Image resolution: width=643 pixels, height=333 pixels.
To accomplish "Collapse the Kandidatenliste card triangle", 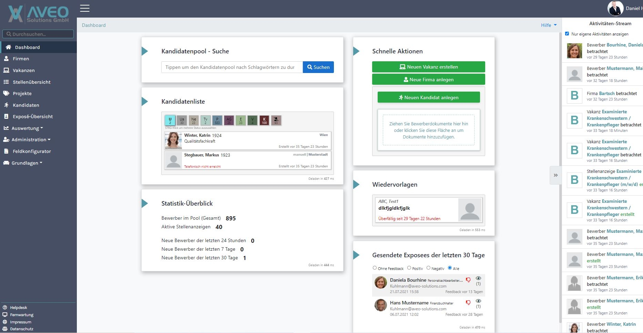I will (145, 102).
